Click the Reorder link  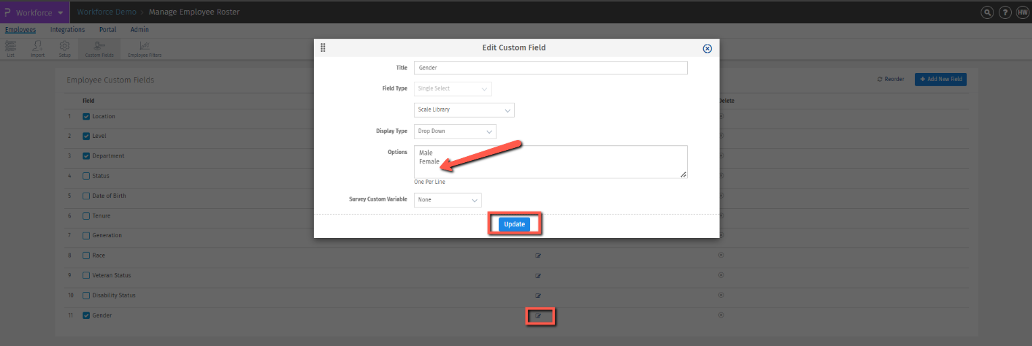(x=891, y=80)
